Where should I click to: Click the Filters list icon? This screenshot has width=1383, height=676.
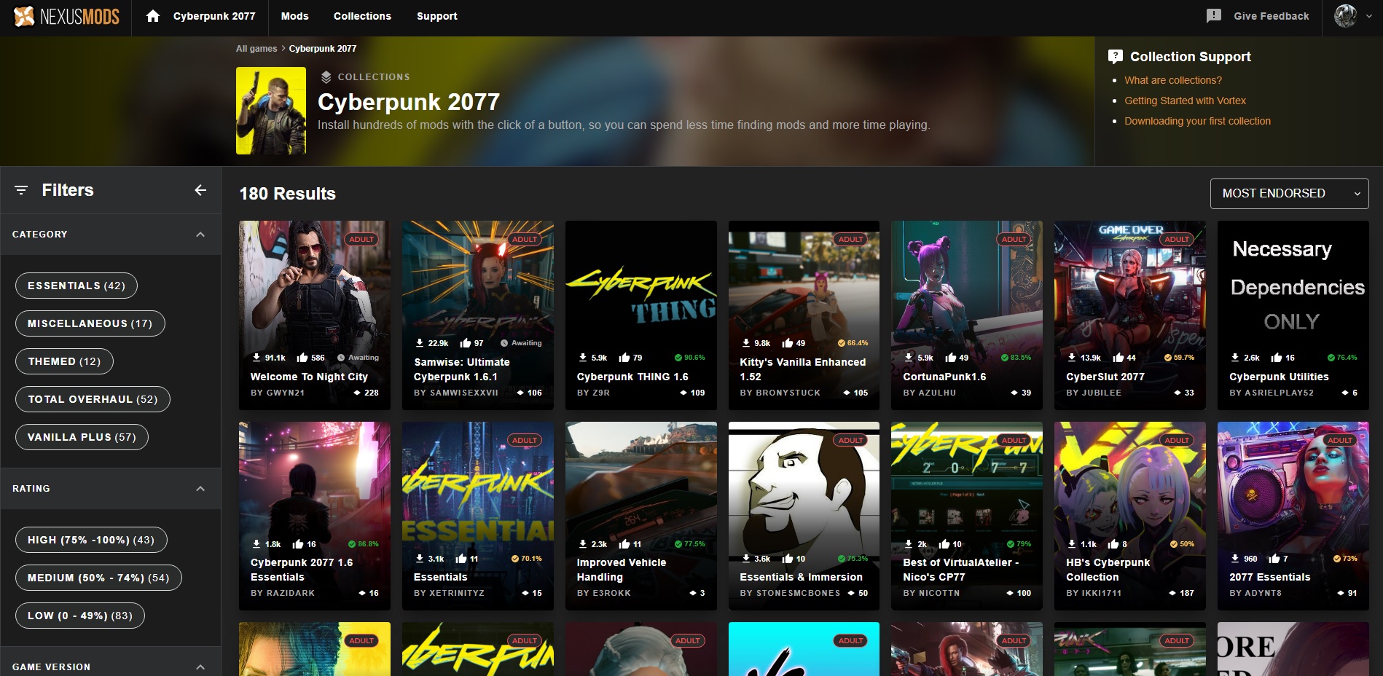[21, 190]
